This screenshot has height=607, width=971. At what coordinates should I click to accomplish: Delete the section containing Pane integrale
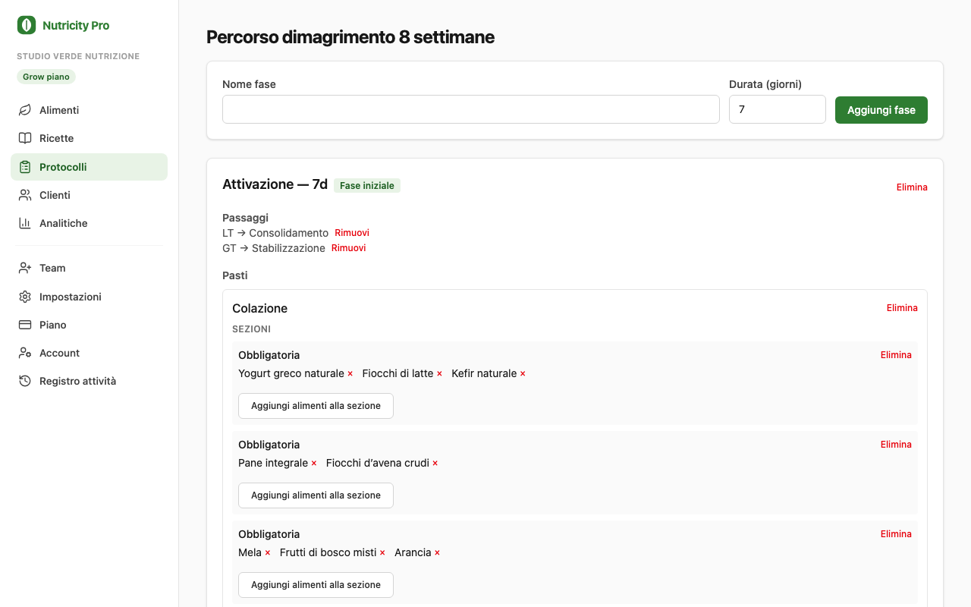(x=896, y=445)
